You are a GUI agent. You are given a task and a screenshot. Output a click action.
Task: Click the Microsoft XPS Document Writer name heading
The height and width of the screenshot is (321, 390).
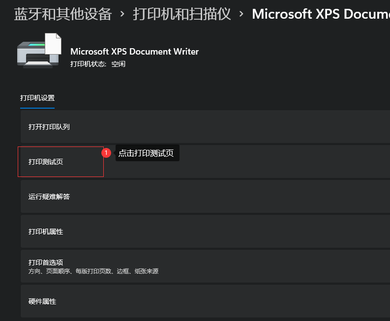[134, 52]
